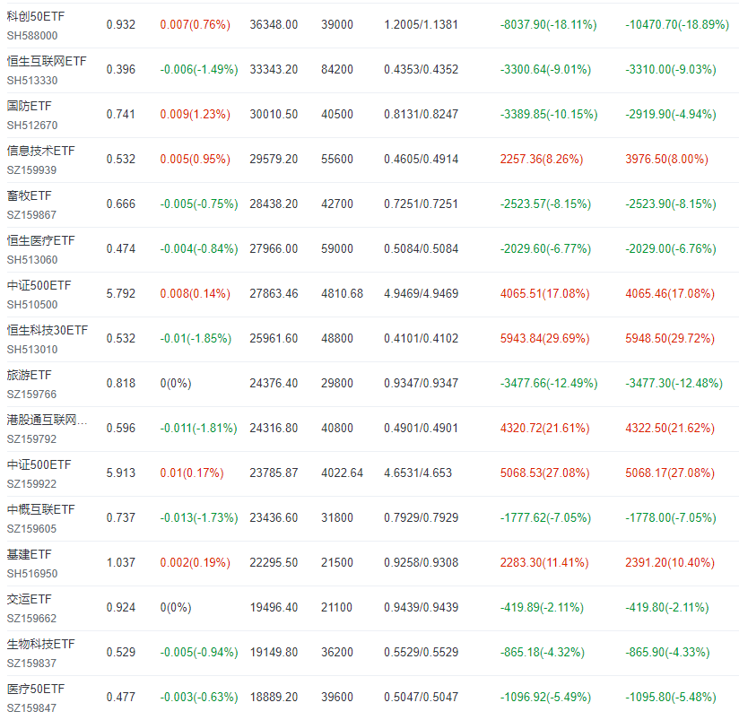Screen dimensions: 739x720
Task: Open the 科创50ETF fund name
Action: tap(36, 16)
